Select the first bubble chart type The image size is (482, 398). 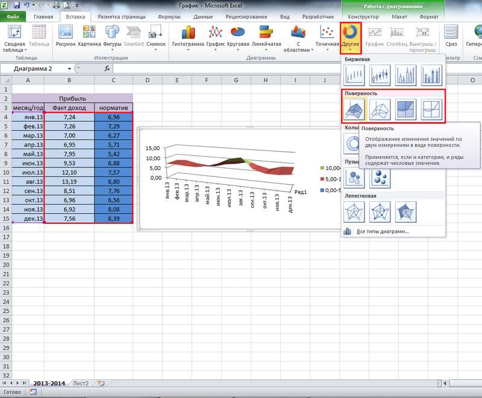pos(354,178)
